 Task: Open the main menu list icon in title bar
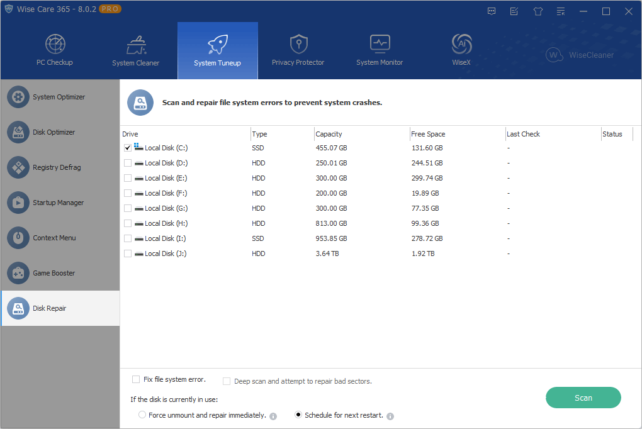(x=561, y=11)
